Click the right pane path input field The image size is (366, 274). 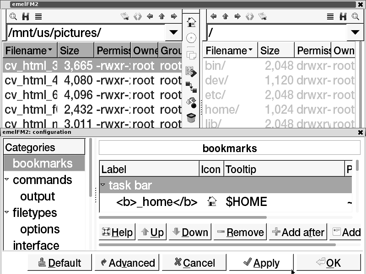[x=277, y=32]
